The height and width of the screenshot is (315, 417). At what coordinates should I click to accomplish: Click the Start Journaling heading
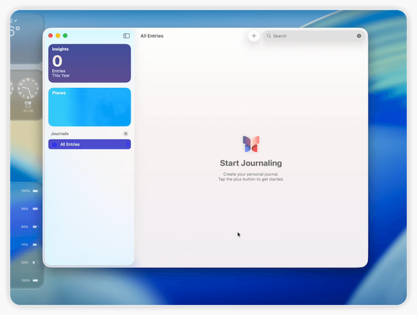(251, 163)
